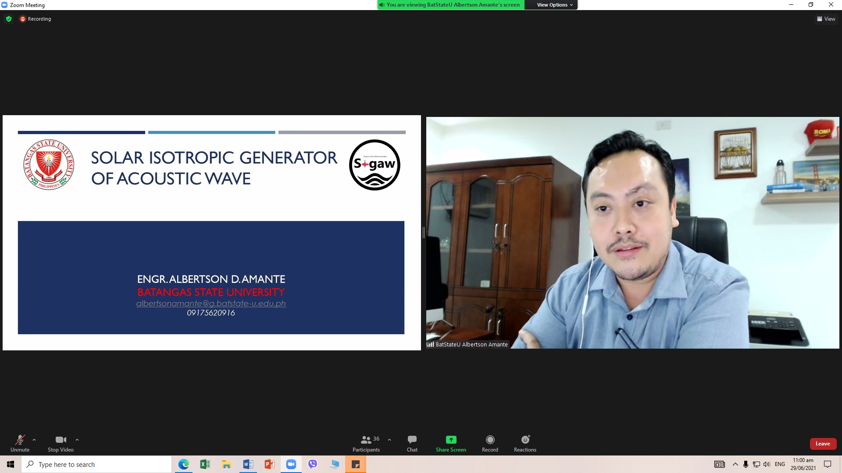Screen dimensions: 842x473
Task: Click the albertsonamante email link on slide
Action: pos(211,303)
